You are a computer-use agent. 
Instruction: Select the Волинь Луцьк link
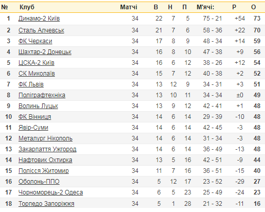point(38,106)
